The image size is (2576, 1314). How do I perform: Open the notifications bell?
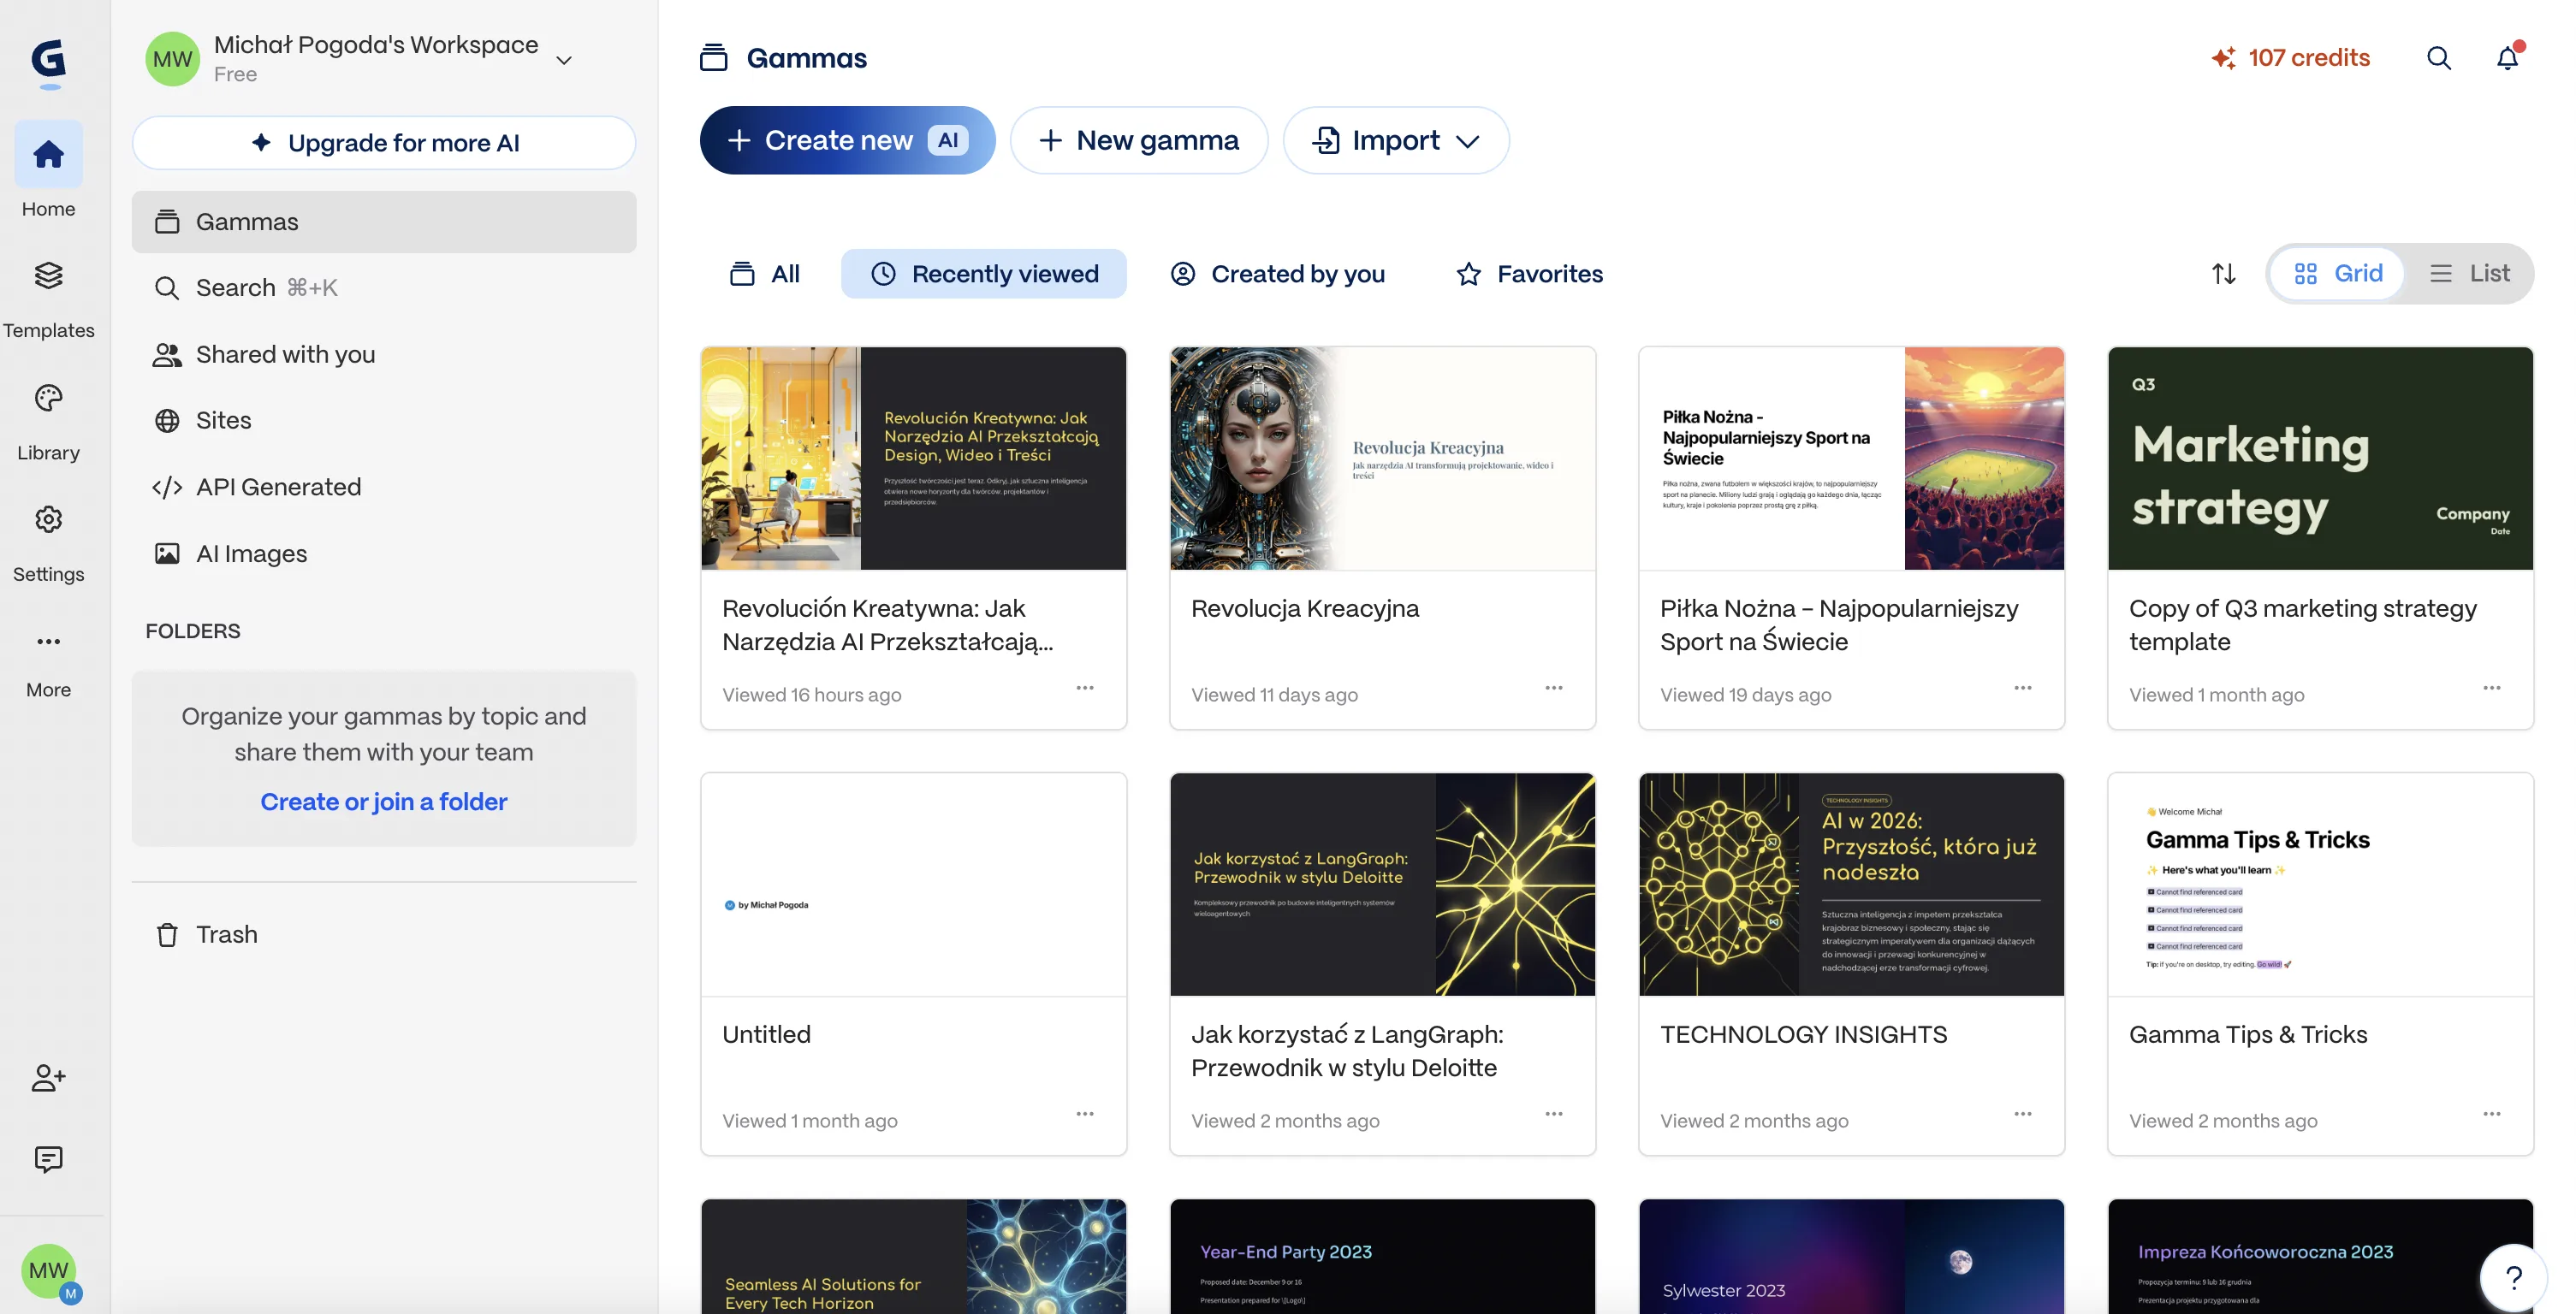(2506, 58)
